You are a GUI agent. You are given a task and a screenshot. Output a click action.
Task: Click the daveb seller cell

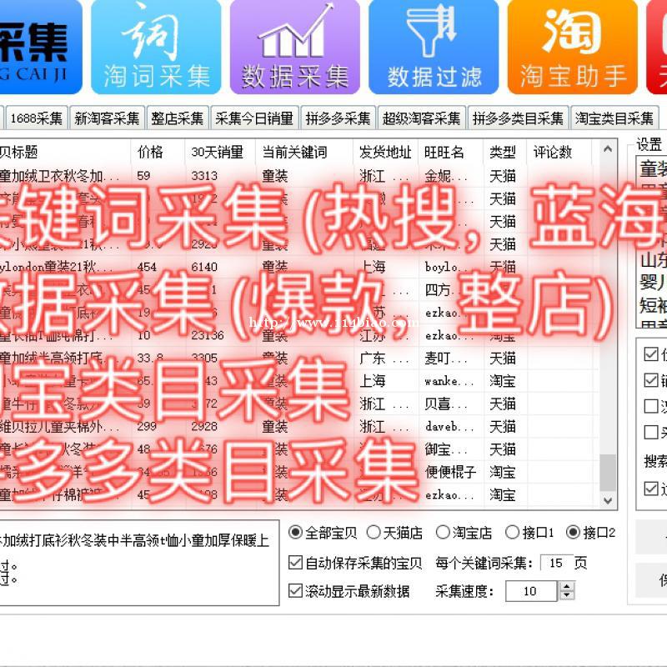(450, 426)
